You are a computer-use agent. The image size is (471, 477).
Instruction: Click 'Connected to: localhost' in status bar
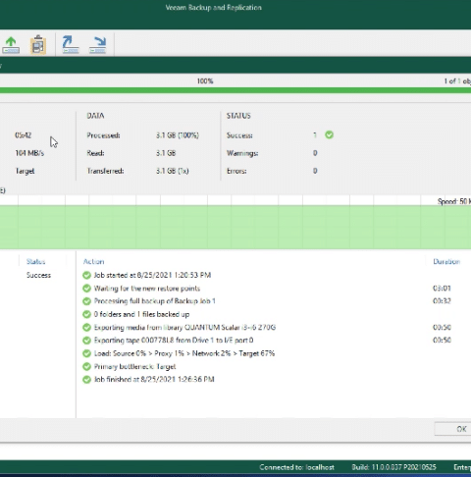click(x=297, y=467)
